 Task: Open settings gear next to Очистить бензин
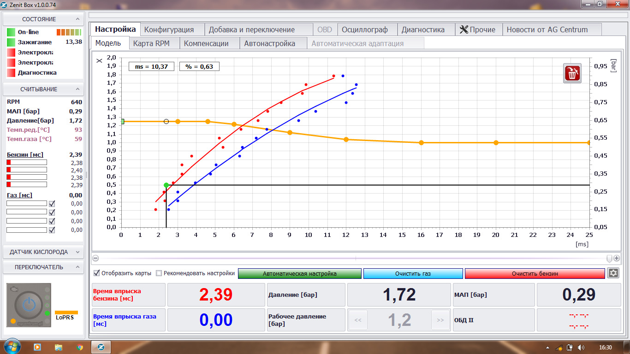coord(612,273)
